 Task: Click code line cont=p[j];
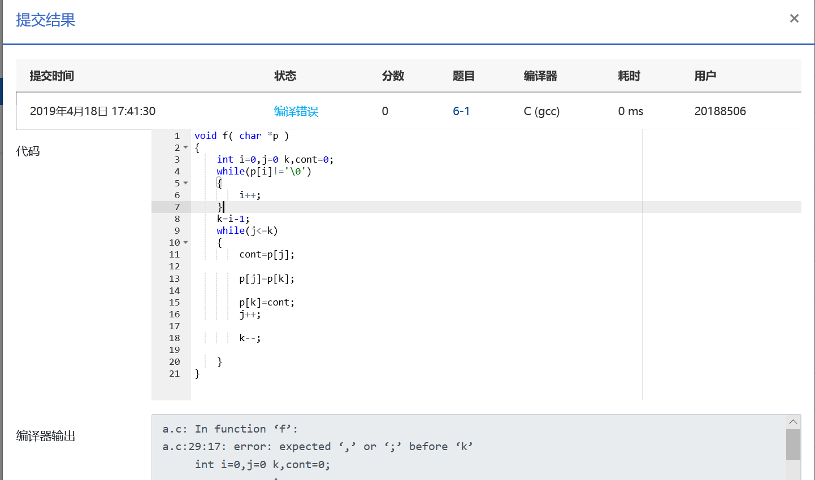tap(267, 254)
